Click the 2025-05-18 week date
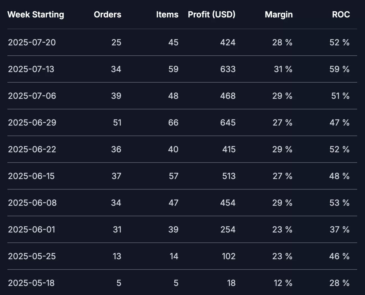This screenshot has width=365, height=295. [31, 283]
